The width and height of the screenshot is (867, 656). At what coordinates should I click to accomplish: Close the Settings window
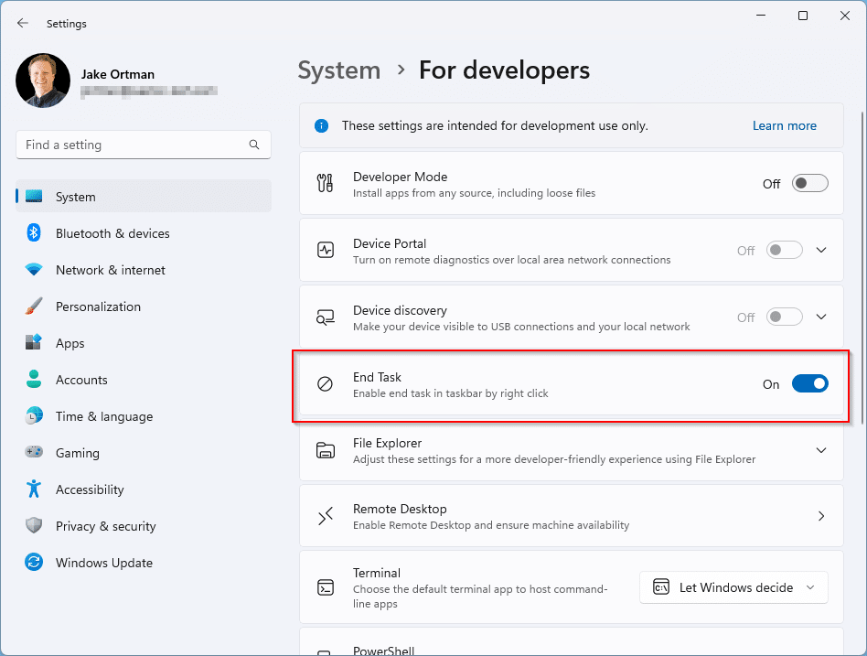click(845, 16)
